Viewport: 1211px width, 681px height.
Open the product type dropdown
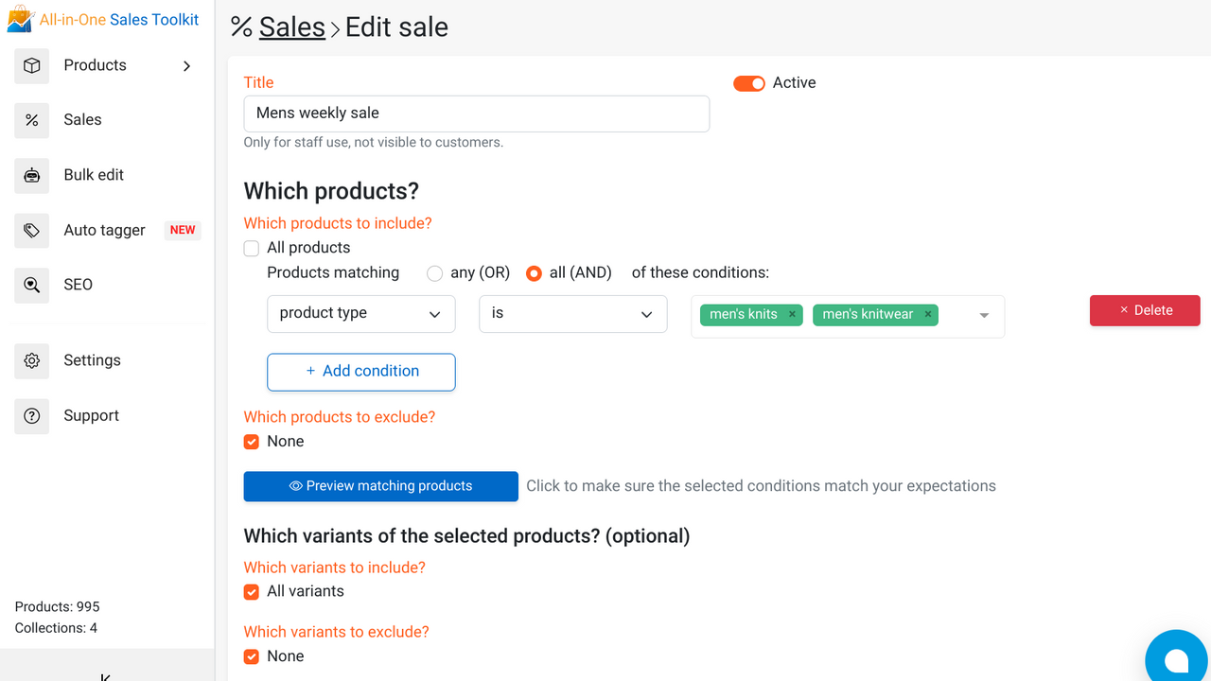tap(360, 314)
